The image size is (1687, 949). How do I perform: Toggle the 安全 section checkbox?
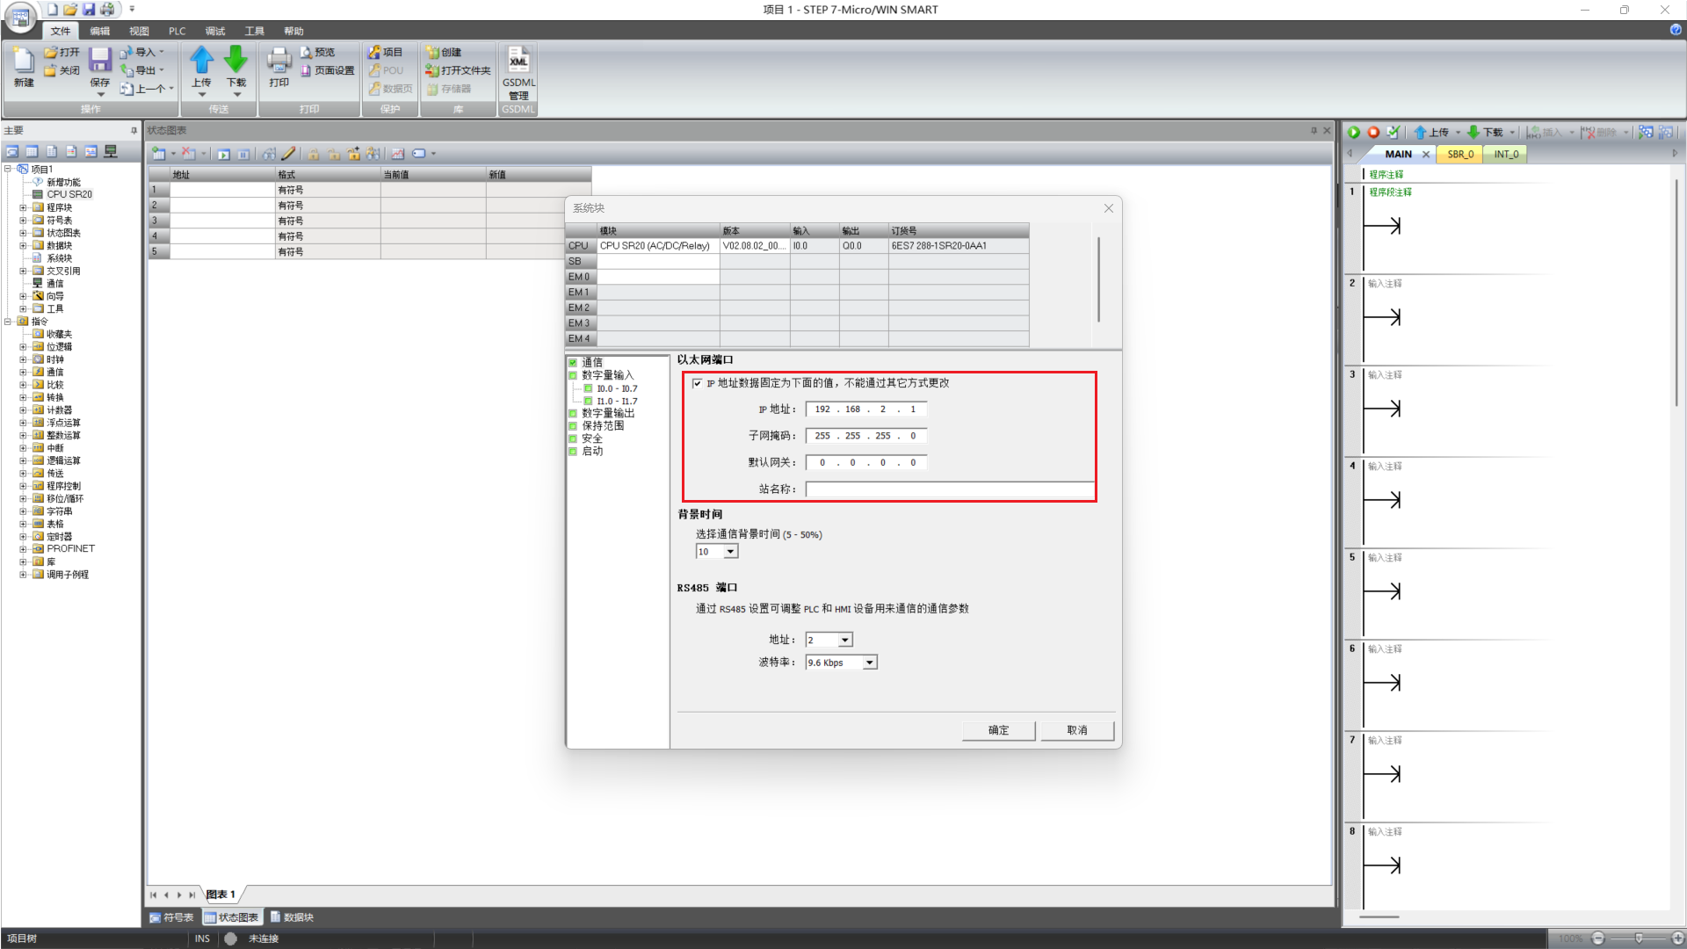click(x=573, y=438)
